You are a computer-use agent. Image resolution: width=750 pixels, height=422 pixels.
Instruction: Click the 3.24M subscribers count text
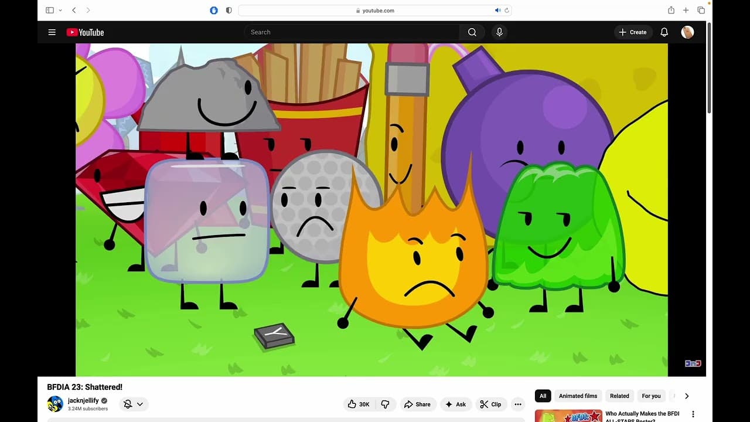coord(88,409)
